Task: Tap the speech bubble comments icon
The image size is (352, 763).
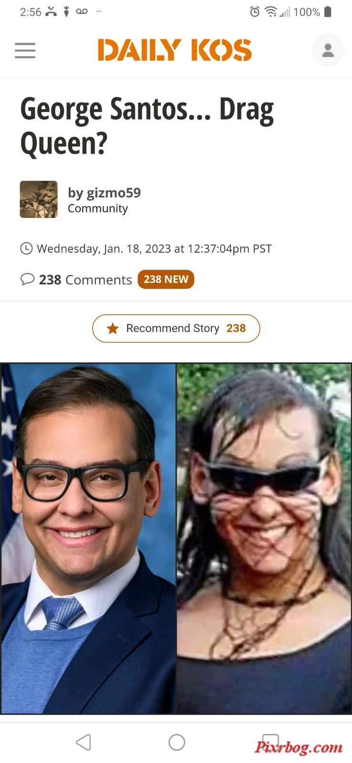Action: point(27,279)
